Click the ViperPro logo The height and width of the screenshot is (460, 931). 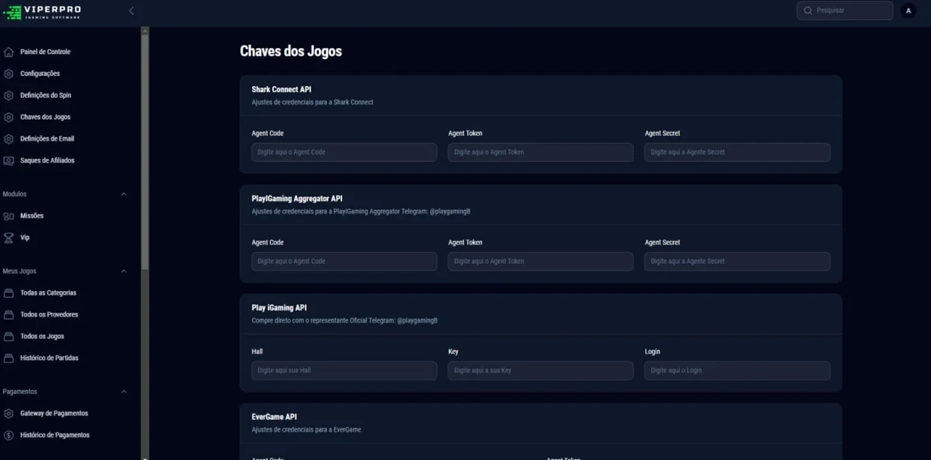pyautogui.click(x=42, y=11)
